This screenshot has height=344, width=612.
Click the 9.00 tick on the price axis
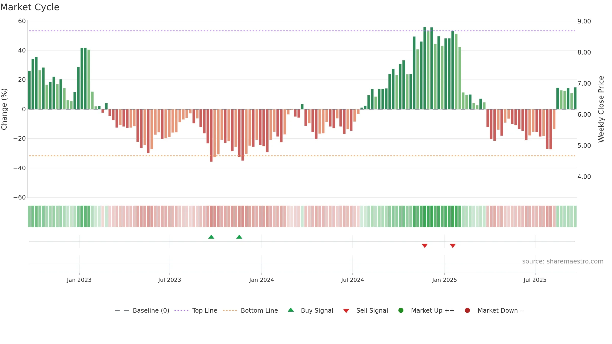click(584, 21)
